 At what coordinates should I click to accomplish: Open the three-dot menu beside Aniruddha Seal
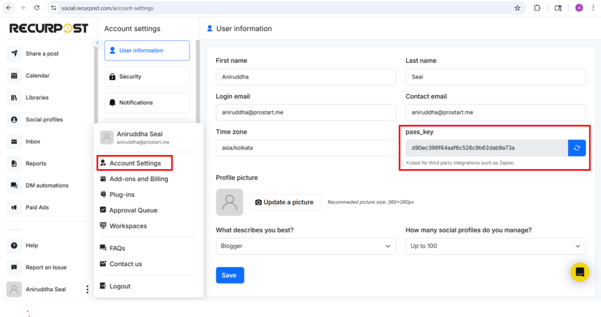click(87, 289)
